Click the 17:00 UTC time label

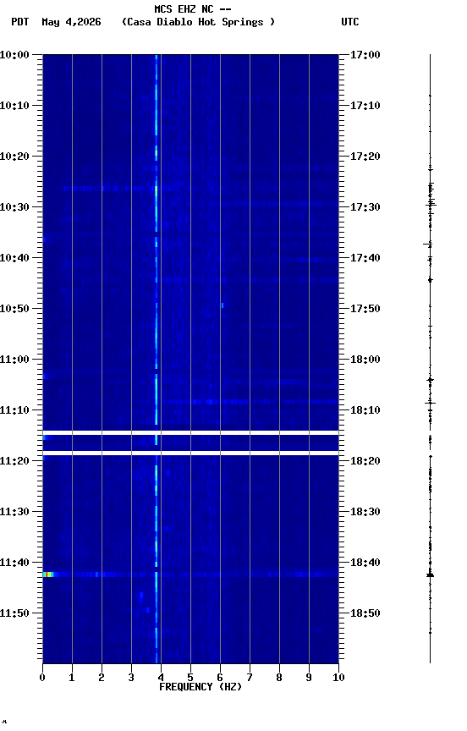[365, 55]
